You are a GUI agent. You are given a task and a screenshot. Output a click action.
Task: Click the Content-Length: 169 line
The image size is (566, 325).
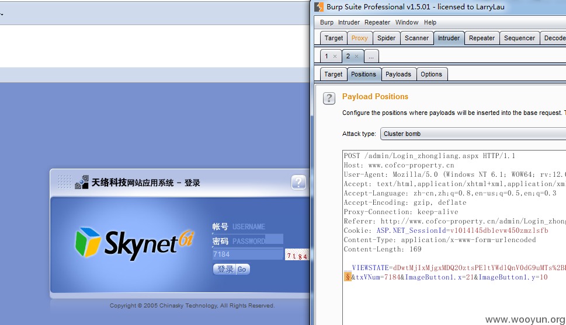(x=382, y=250)
